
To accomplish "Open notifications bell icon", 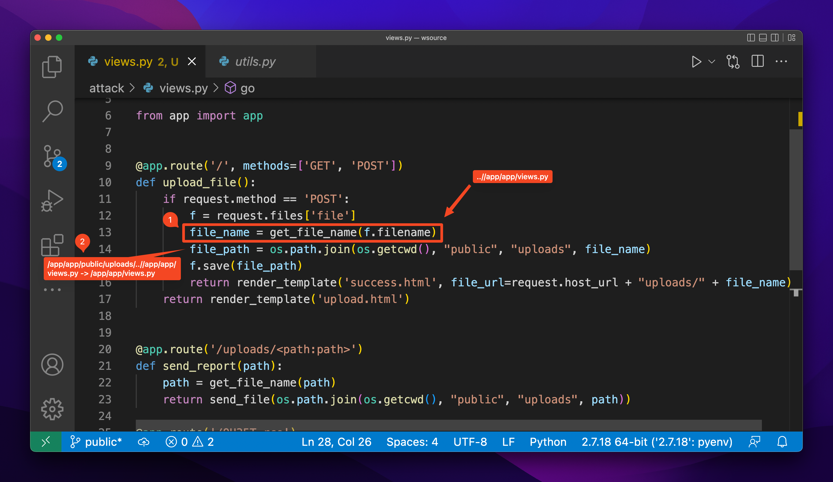I will tap(782, 442).
